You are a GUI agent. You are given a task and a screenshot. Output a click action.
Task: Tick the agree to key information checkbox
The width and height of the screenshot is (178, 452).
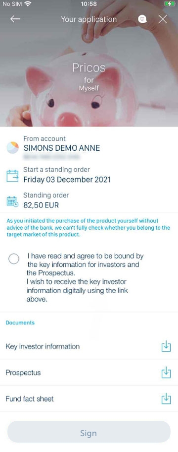tap(14, 259)
